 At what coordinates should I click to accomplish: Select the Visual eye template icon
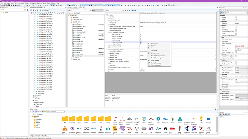(165, 129)
